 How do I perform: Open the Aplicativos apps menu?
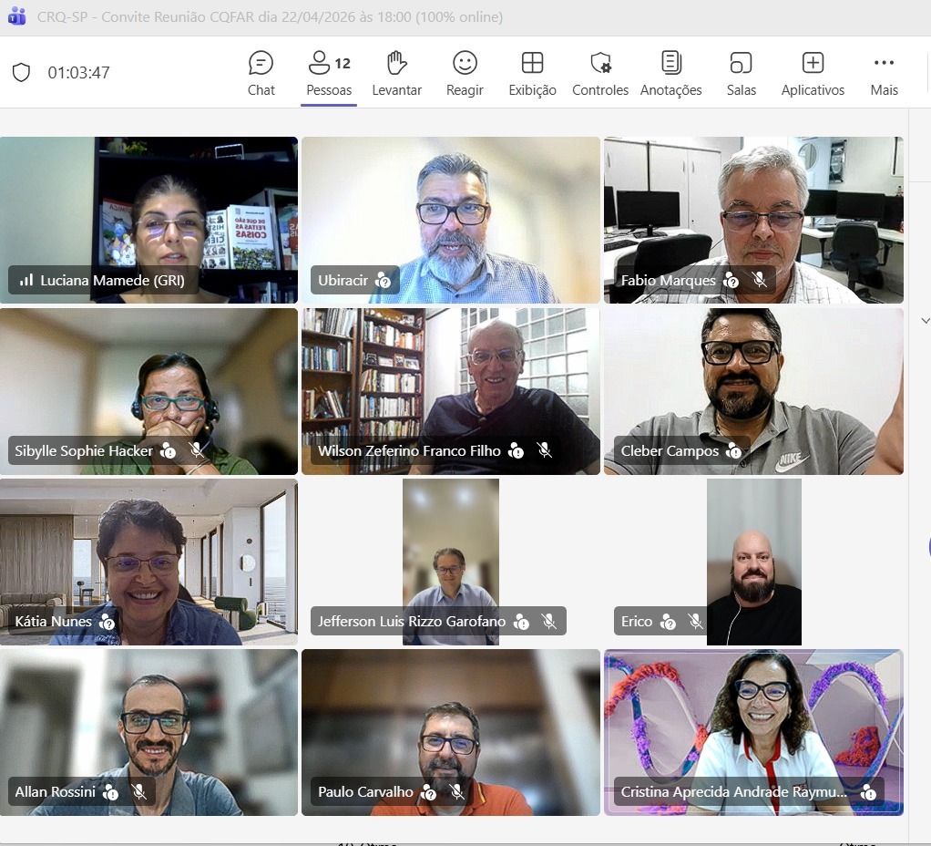pyautogui.click(x=813, y=74)
